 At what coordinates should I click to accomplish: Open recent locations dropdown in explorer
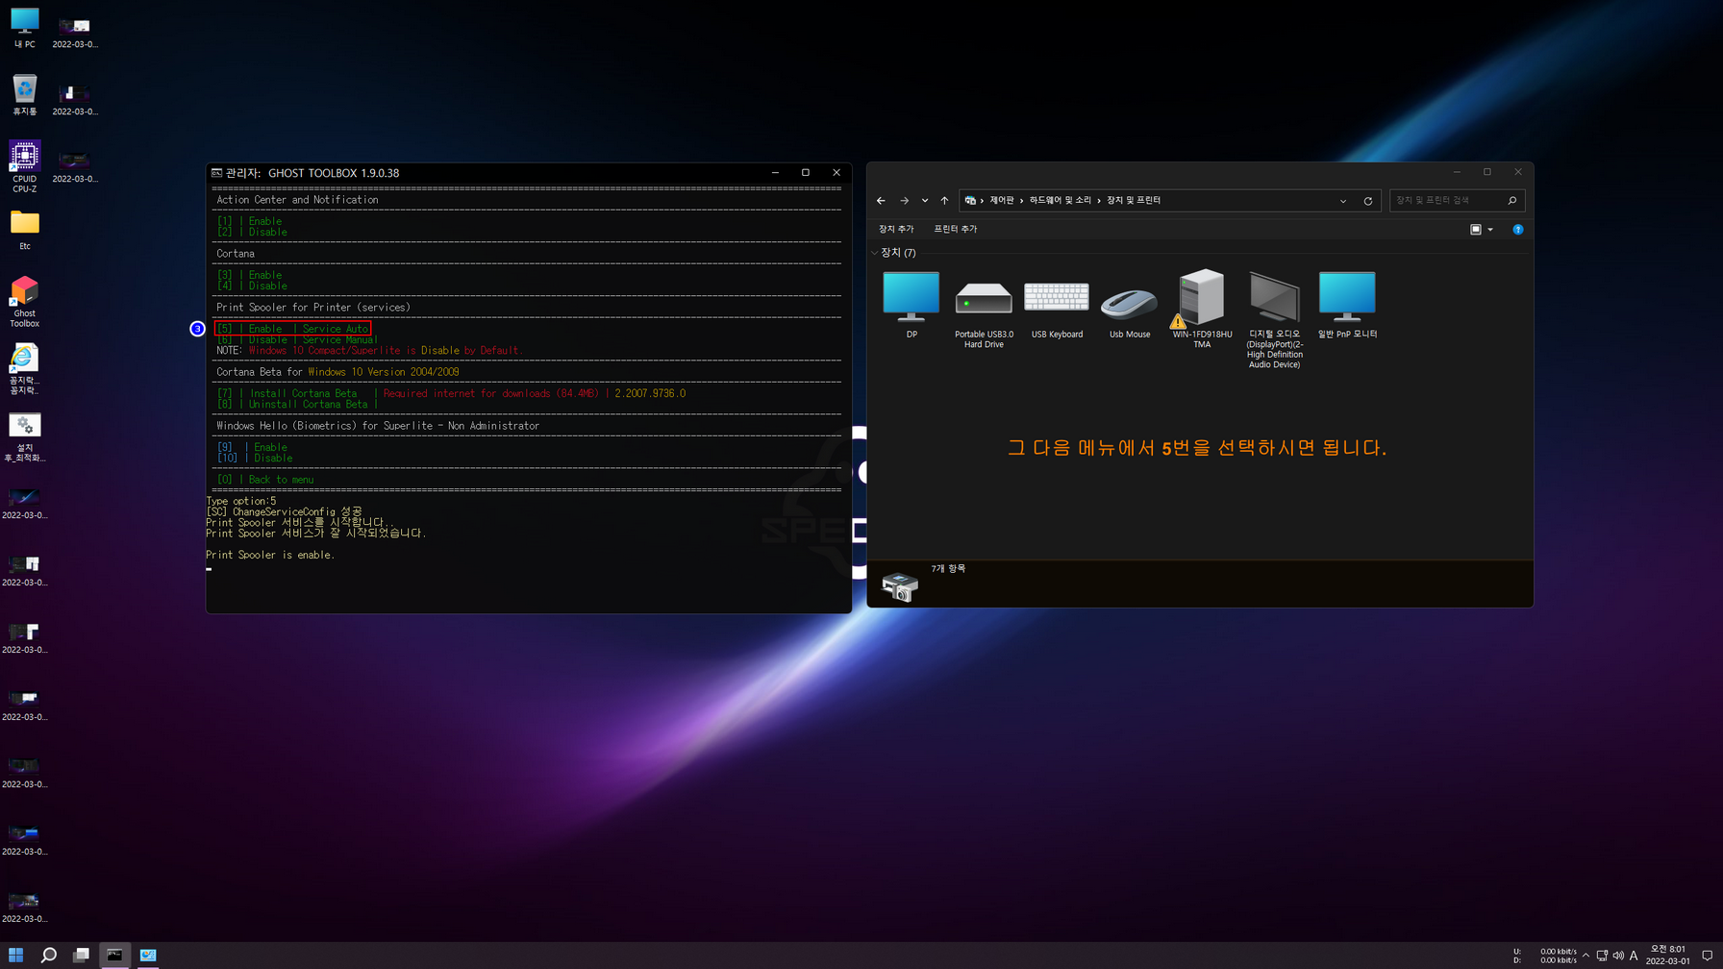[925, 201]
